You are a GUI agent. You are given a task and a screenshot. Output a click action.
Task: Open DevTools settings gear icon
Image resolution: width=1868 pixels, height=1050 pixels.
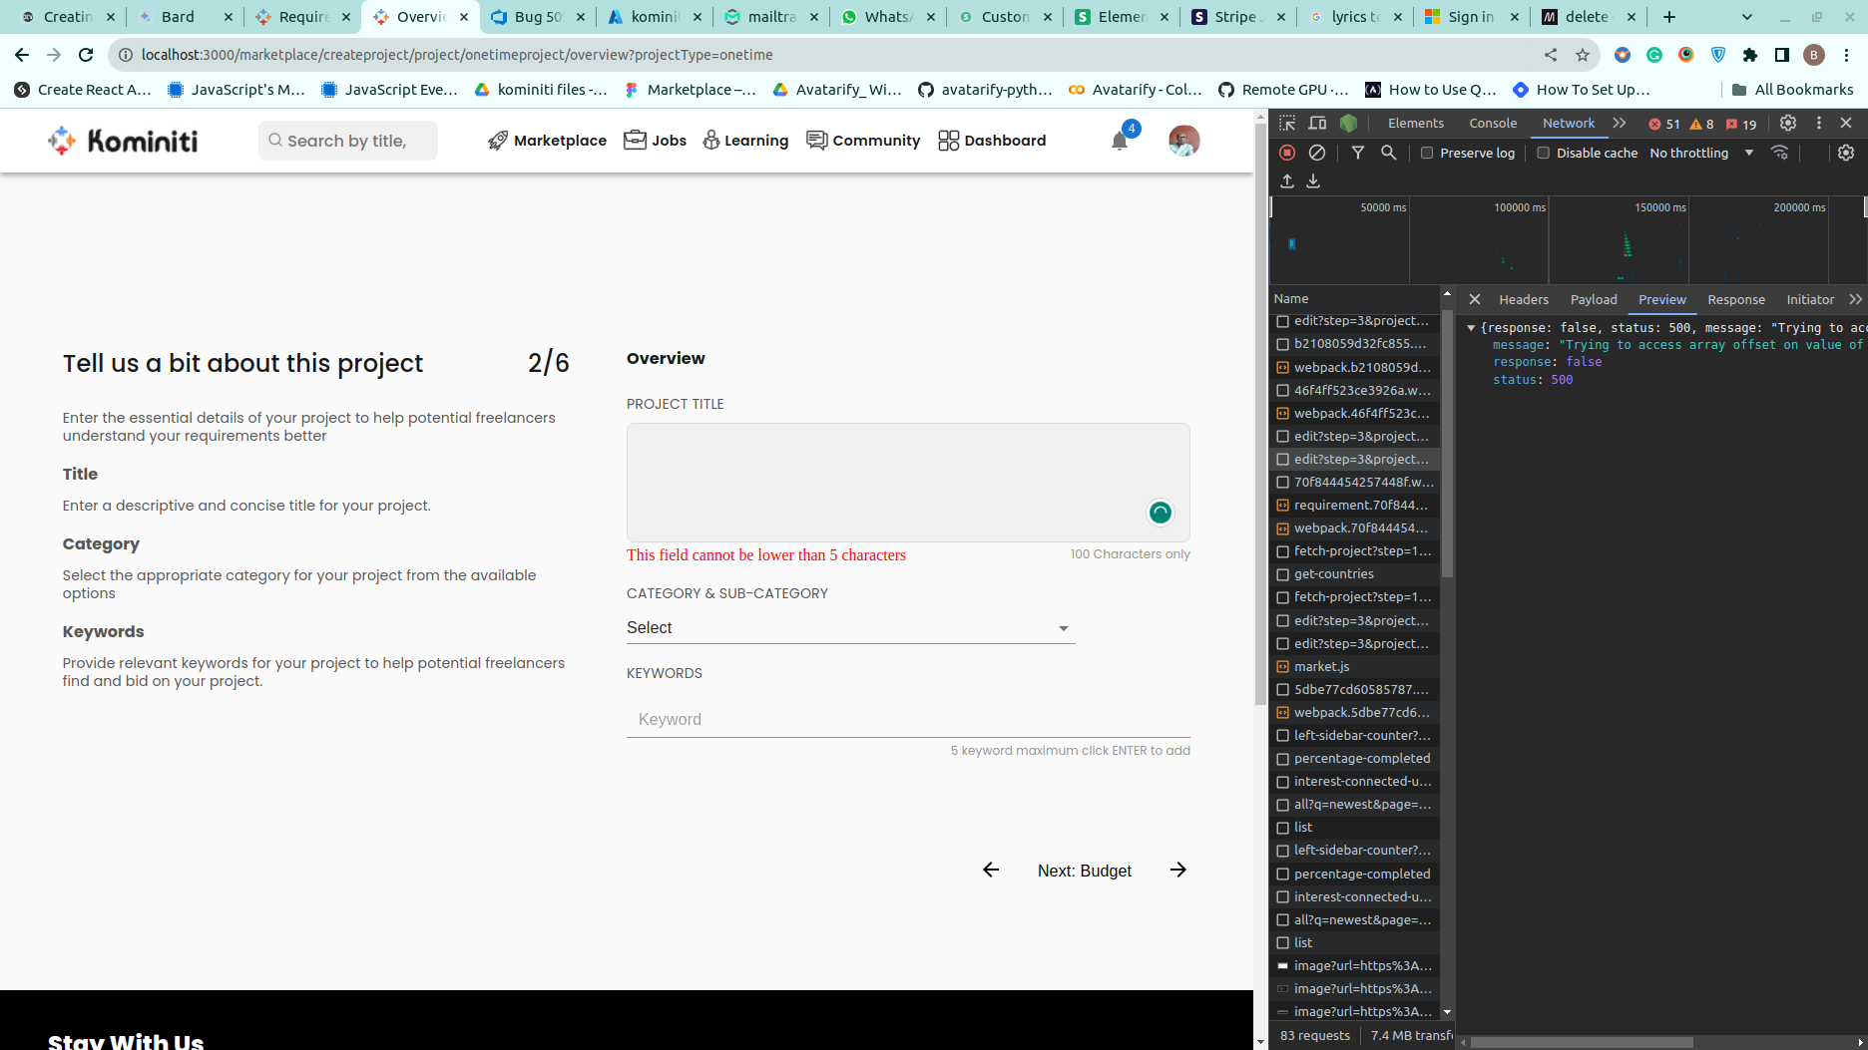tap(1788, 123)
